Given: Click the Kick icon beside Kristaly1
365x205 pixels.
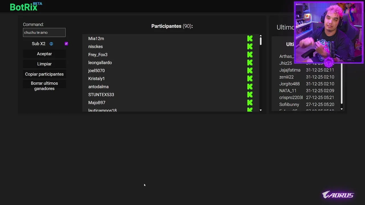Looking at the screenshot, I should [x=250, y=78].
